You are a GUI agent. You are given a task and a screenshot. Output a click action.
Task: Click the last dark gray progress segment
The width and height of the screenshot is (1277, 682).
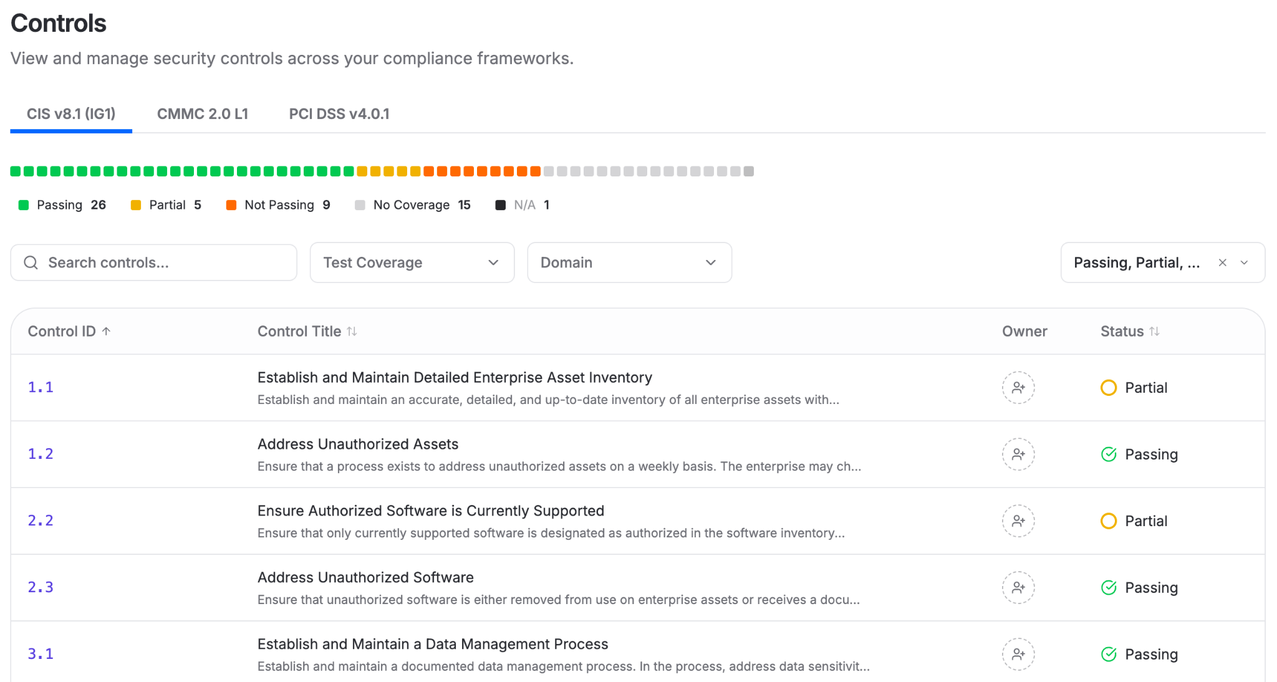[749, 171]
